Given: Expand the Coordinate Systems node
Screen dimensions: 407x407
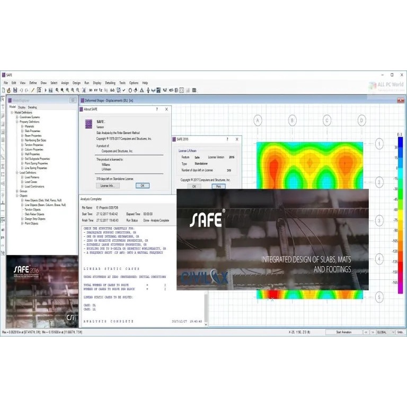Looking at the screenshot, I should (17, 117).
